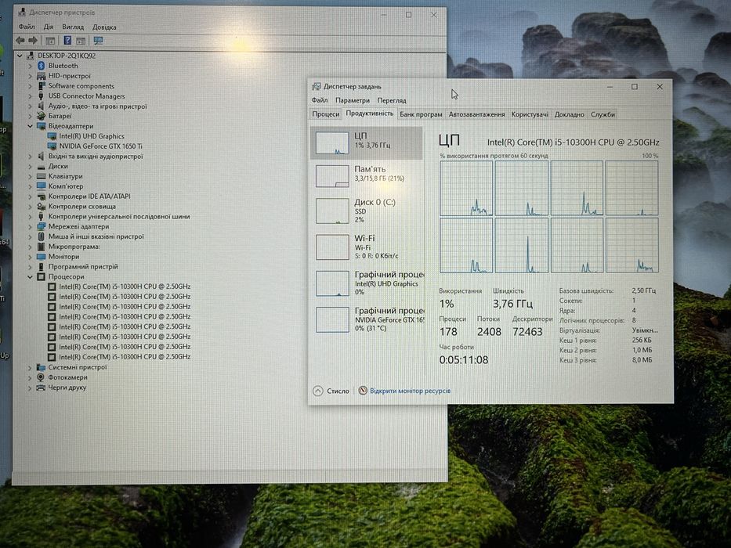The width and height of the screenshot is (731, 548).
Task: Collapse the Процесори category
Action: click(30, 277)
